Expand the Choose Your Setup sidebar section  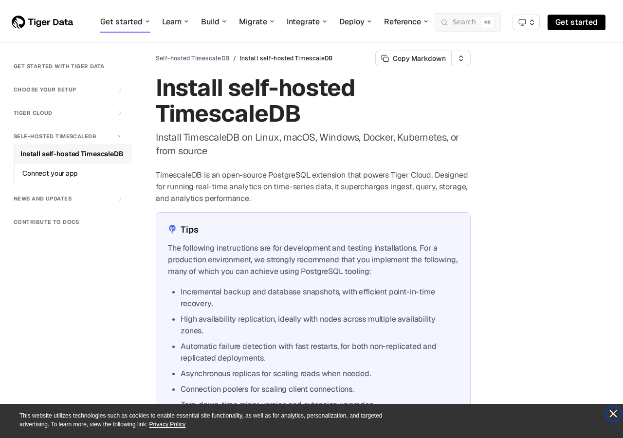point(69,90)
